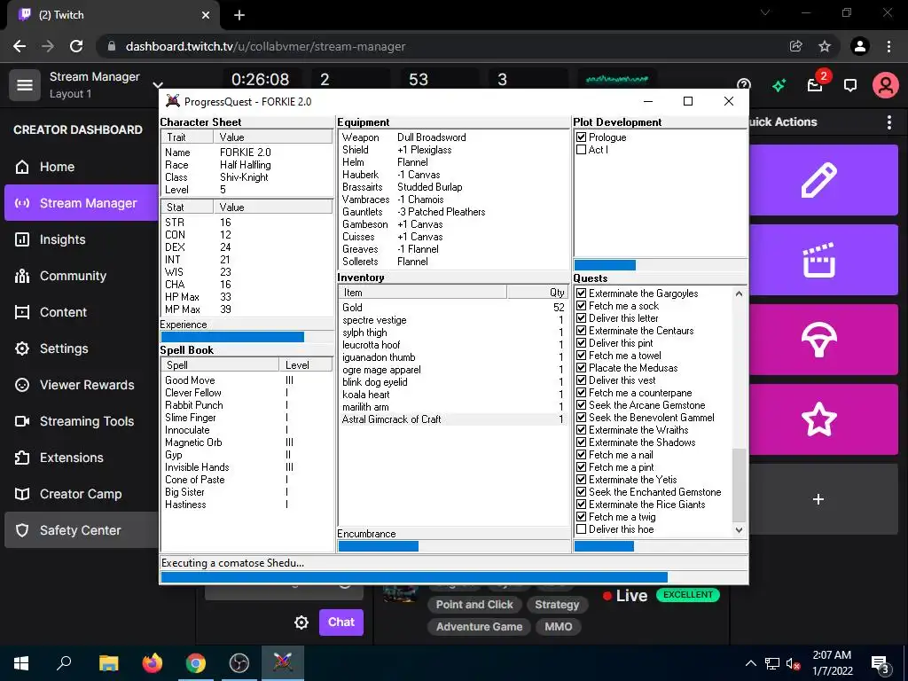Click the Home icon in Creator Dashboard
The image size is (908, 681).
coord(22,167)
